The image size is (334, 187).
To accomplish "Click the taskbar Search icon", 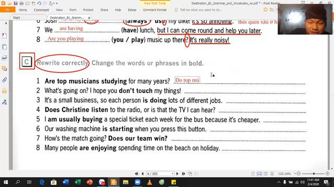I will [18, 182].
